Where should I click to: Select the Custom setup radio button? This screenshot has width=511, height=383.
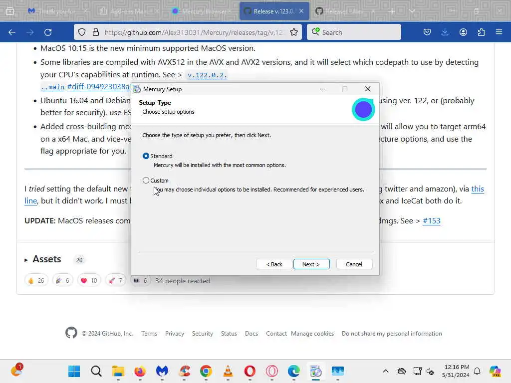[146, 181]
